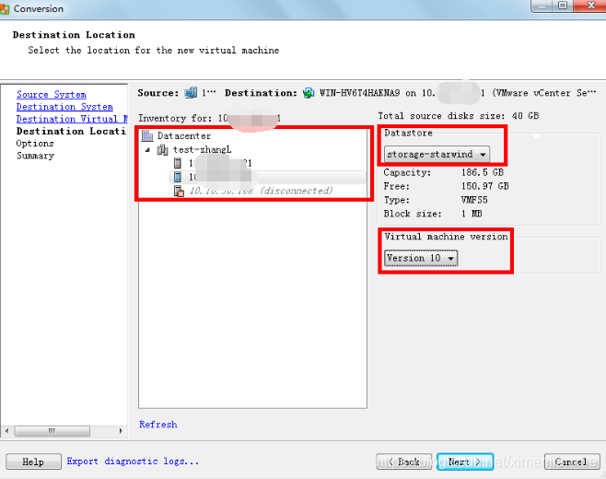The width and height of the screenshot is (606, 479).
Task: Click the Help button
Action: [34, 461]
